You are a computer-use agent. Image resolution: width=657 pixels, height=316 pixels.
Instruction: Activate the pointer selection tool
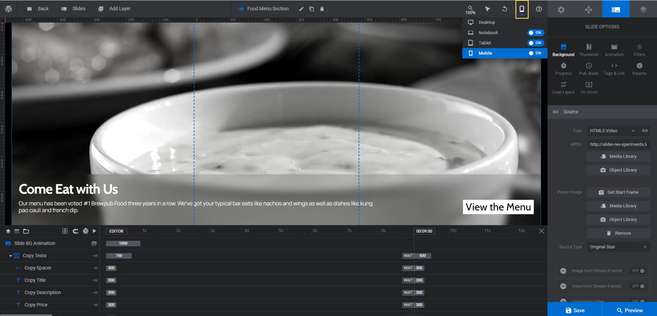(488, 9)
